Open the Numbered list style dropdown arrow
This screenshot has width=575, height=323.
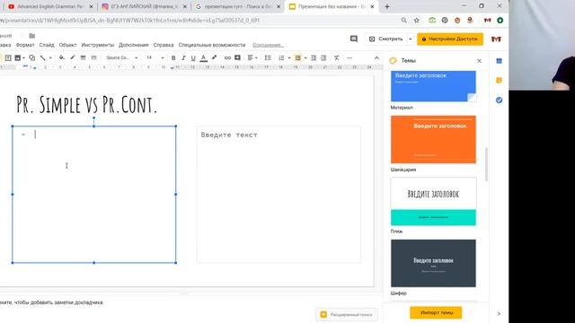[289, 57]
